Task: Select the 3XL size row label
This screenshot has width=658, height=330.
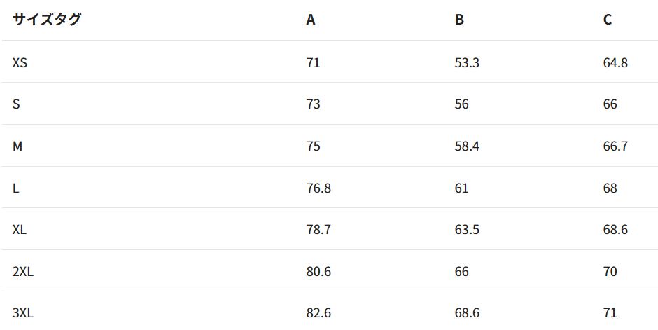Action: (x=23, y=312)
